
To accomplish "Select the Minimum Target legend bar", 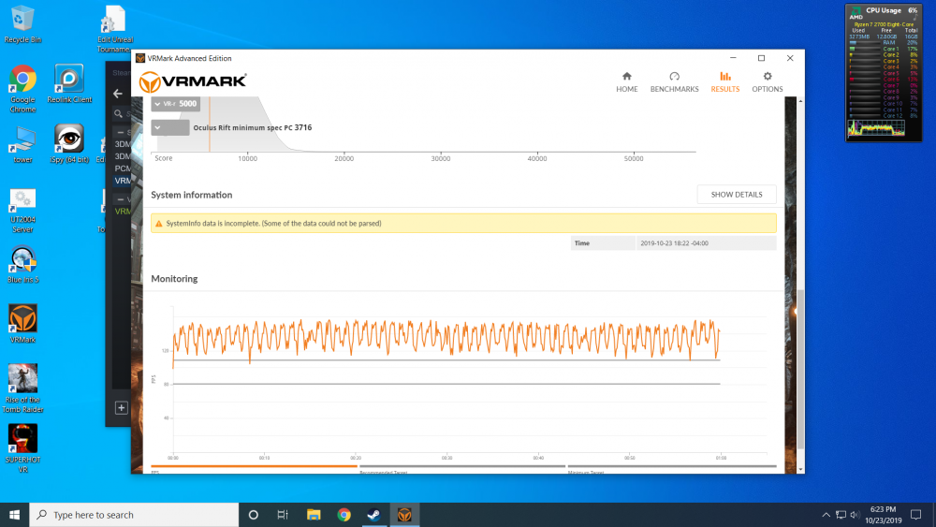I will [x=672, y=466].
